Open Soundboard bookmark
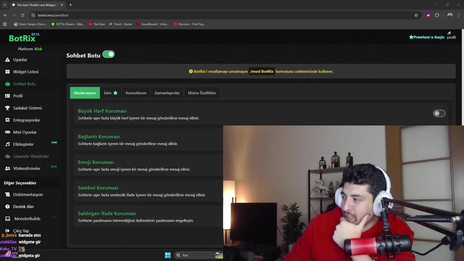Screen dimensions: 464x261 152,24
